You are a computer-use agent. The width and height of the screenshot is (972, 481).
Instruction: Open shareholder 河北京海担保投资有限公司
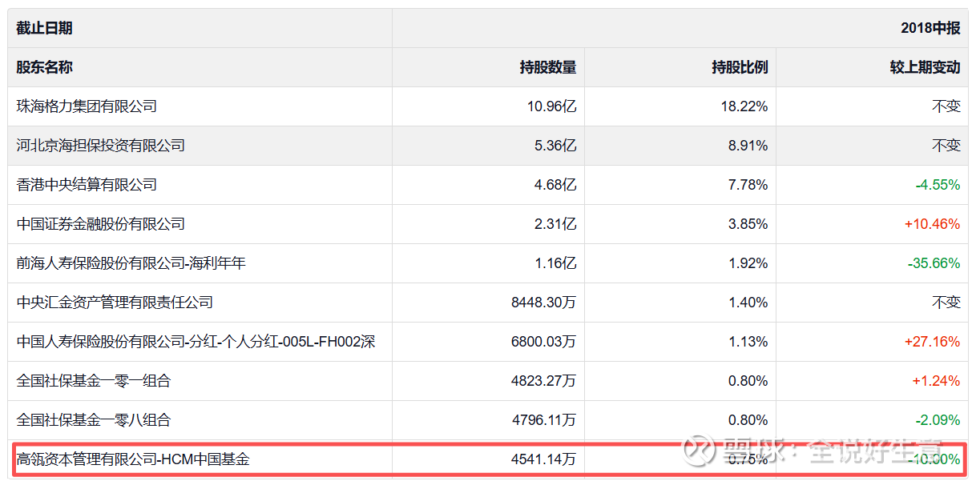(101, 146)
